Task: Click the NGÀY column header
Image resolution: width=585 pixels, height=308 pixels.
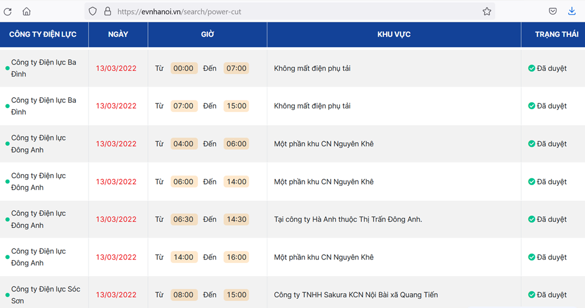Action: (x=118, y=34)
